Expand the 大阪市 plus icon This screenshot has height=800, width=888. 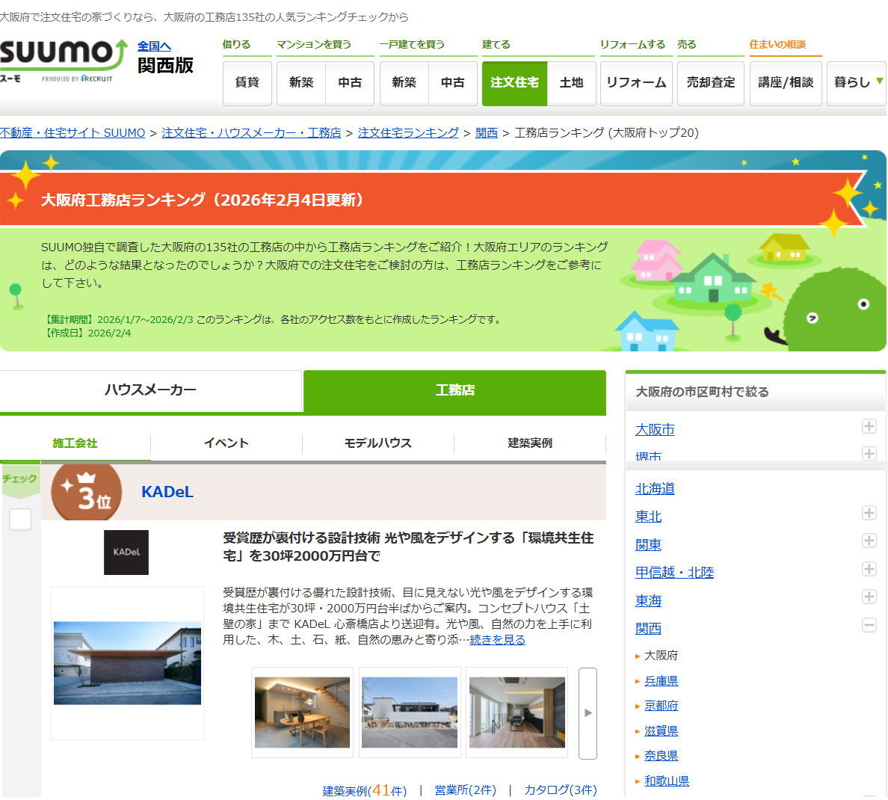(869, 426)
